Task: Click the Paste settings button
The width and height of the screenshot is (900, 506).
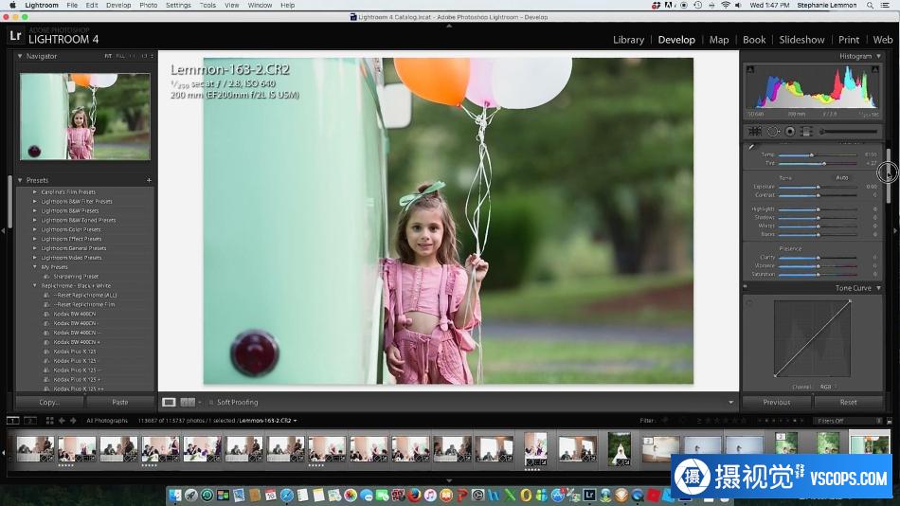Action: [x=120, y=402]
